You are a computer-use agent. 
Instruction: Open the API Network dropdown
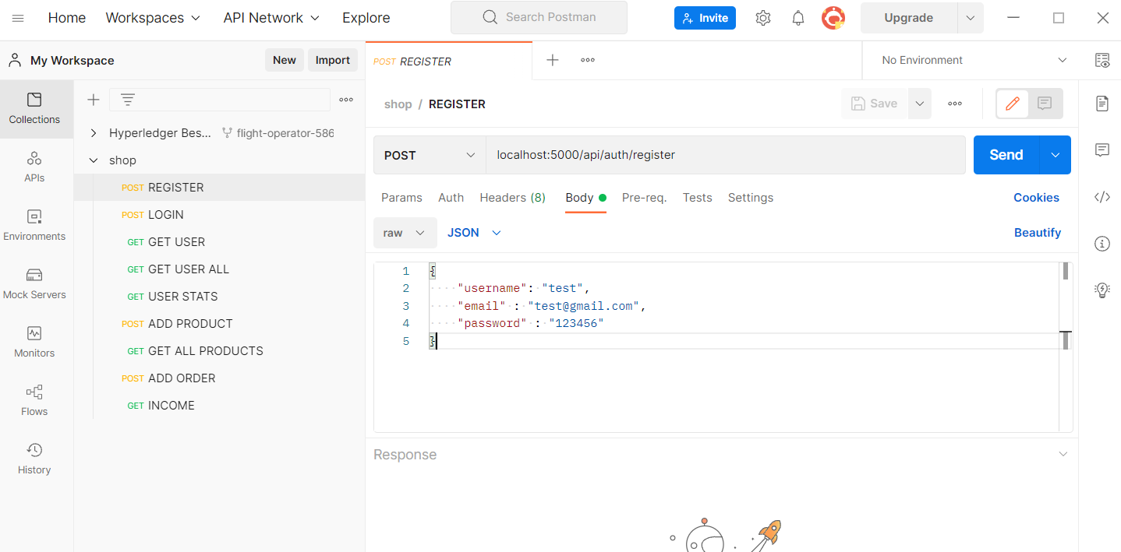click(271, 18)
